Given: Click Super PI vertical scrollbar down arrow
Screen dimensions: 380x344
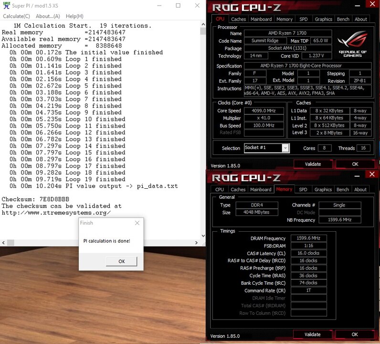Looking at the screenshot, I should coord(203,236).
